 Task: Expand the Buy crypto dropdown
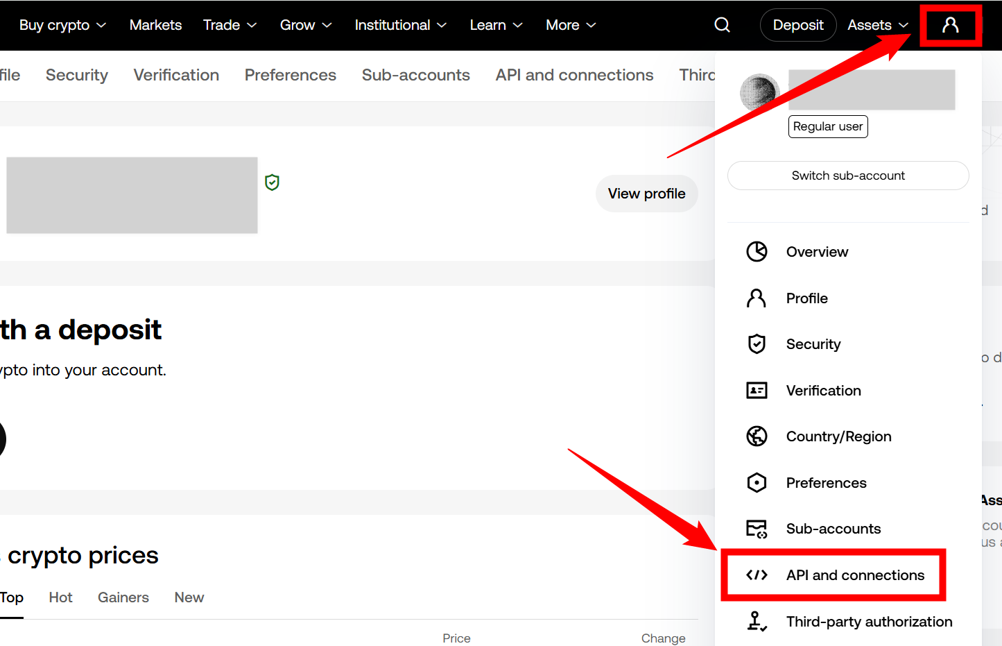pyautogui.click(x=62, y=25)
